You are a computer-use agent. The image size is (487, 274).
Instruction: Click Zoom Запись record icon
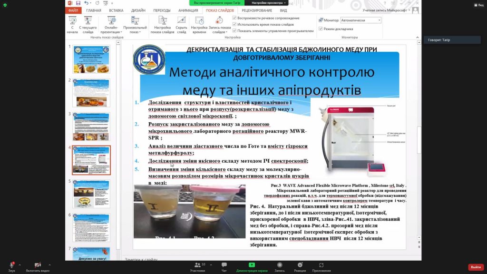(280, 266)
